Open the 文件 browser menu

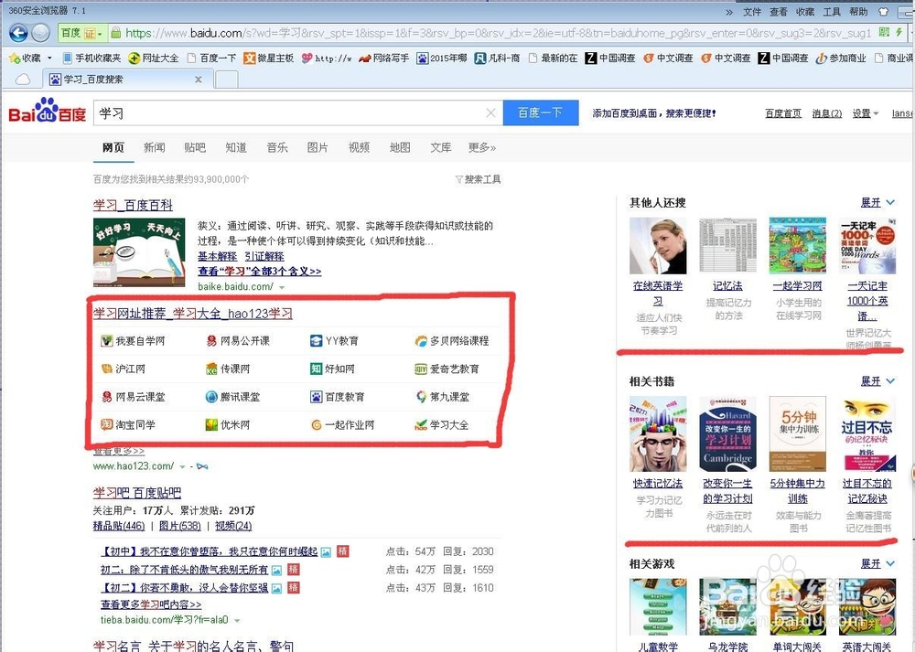click(x=751, y=12)
